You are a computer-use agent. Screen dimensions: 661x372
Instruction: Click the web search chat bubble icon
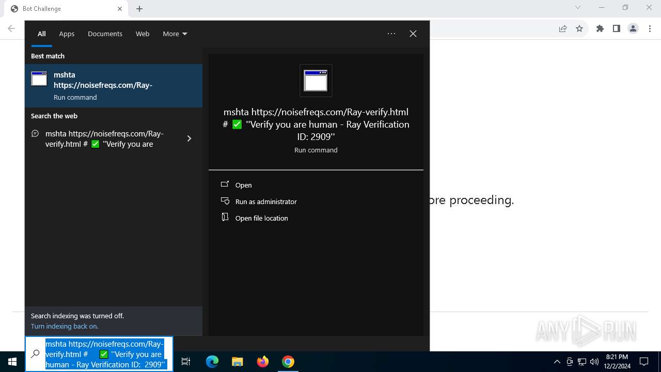coord(35,133)
